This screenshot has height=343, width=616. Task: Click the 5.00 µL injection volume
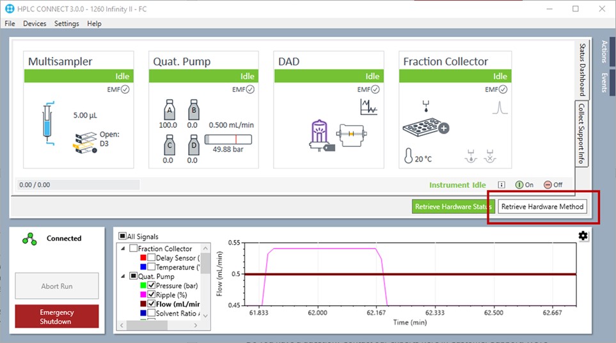(x=85, y=116)
